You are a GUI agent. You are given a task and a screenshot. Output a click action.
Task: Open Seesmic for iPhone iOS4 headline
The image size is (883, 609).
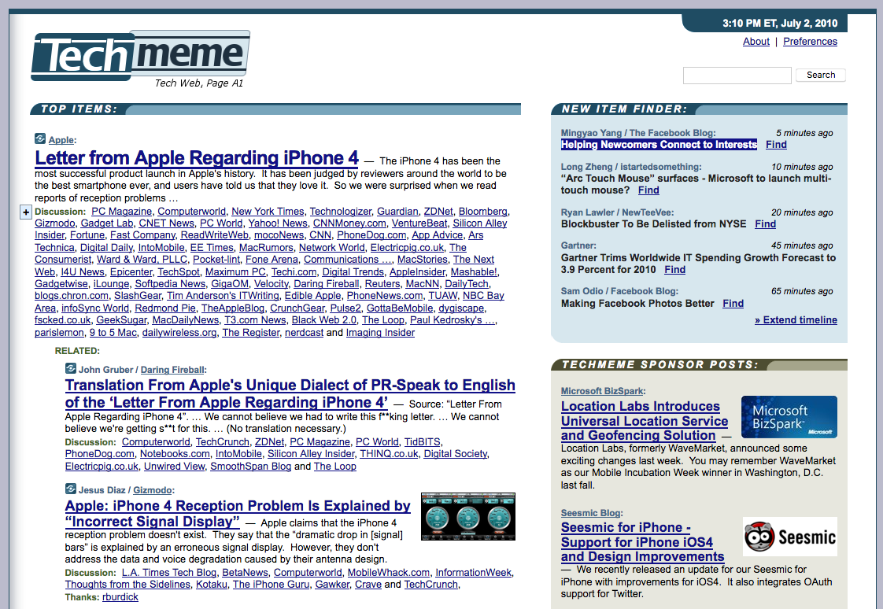click(x=642, y=542)
